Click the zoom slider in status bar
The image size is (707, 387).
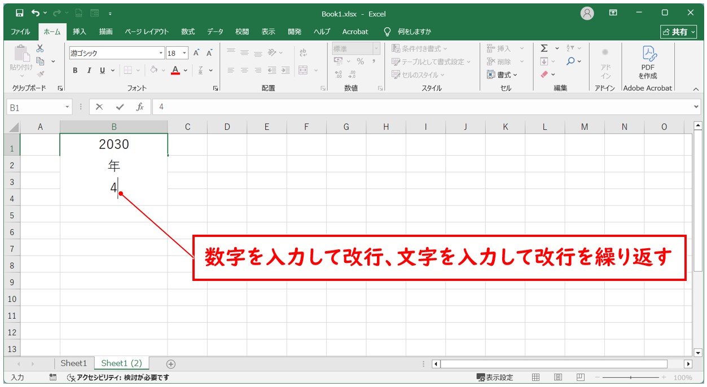631,377
